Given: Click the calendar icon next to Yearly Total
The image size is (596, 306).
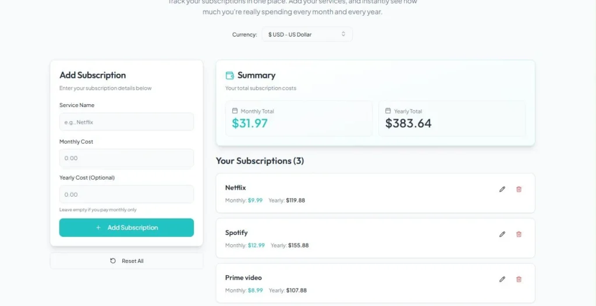Looking at the screenshot, I should tap(388, 111).
